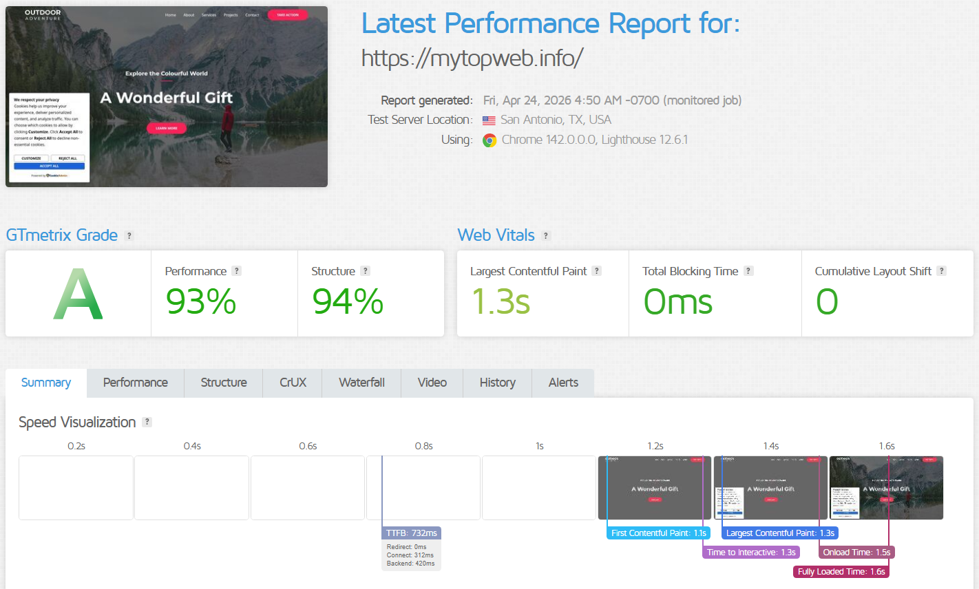Click the Speed Visualization help icon
979x589 pixels.
pos(147,422)
